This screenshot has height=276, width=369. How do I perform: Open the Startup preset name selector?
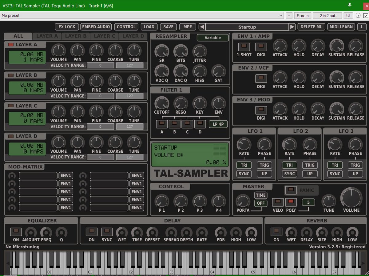[247, 27]
